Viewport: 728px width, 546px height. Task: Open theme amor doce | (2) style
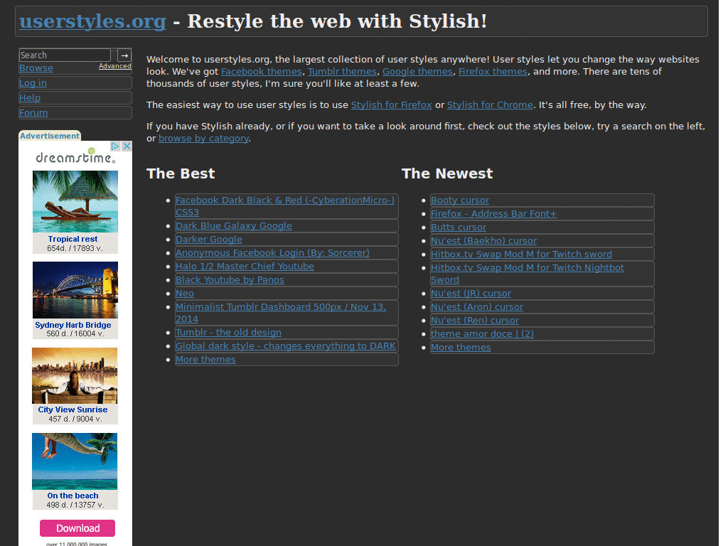pos(482,333)
